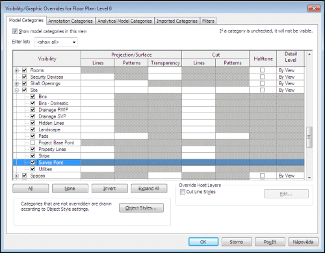This screenshot has height=253, width=325.
Task: Click the Expand All button
Action: click(x=149, y=189)
